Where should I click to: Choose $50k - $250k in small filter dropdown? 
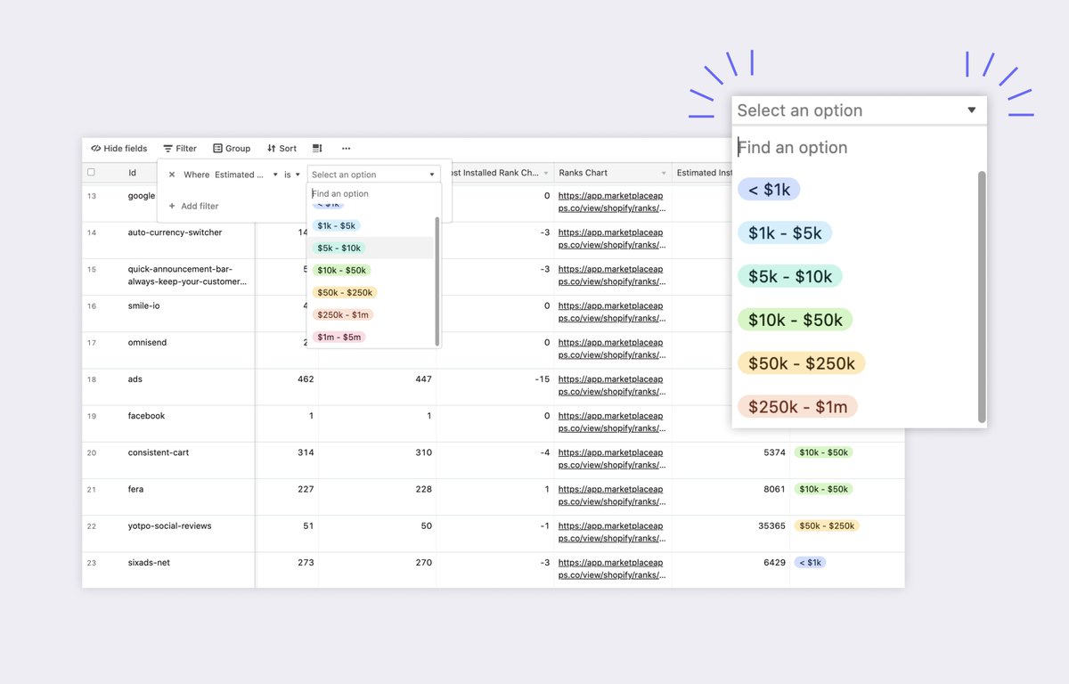click(x=345, y=292)
